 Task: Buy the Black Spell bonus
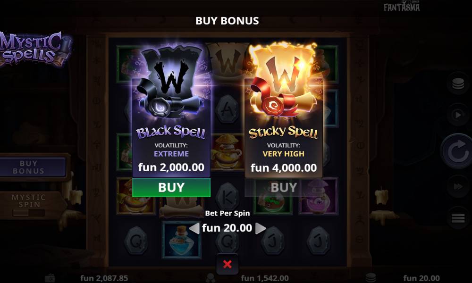coord(171,187)
